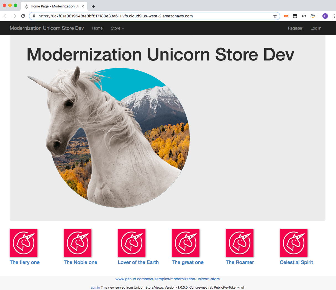Bookmark this page with the star icon

pyautogui.click(x=275, y=16)
